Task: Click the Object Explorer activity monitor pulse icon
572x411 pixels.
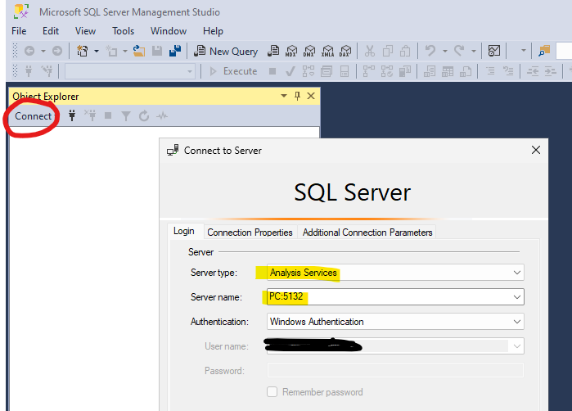Action: pyautogui.click(x=162, y=116)
